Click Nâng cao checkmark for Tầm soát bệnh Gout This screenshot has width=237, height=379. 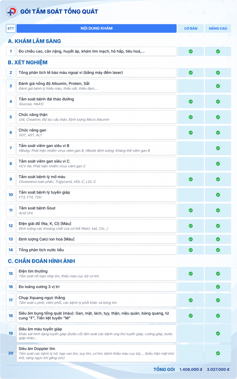coord(218,210)
